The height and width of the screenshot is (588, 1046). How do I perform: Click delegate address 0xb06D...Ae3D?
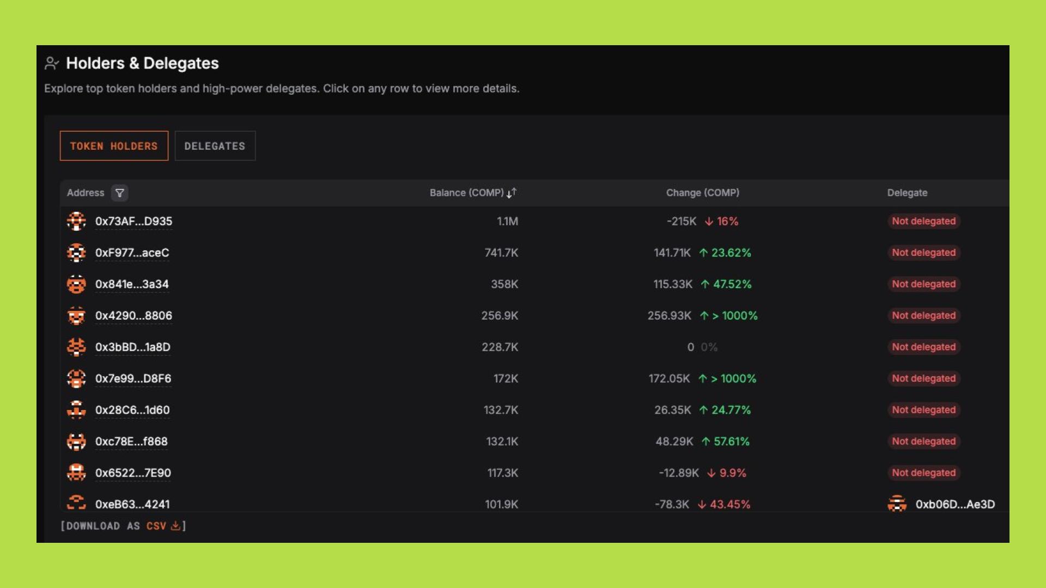coord(955,504)
